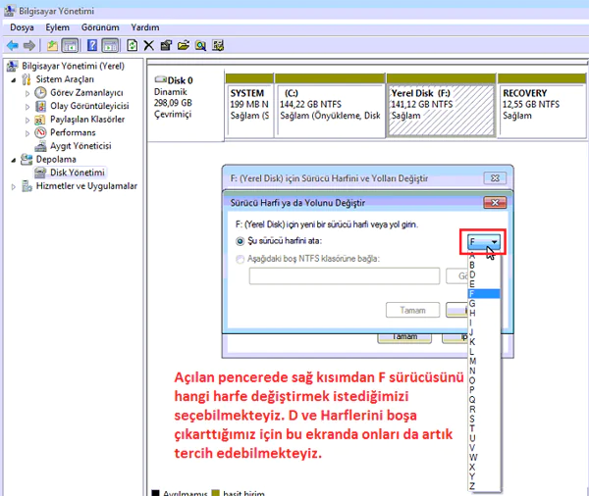Choose letter G in the dropdown list
The width and height of the screenshot is (589, 496).
tap(484, 303)
